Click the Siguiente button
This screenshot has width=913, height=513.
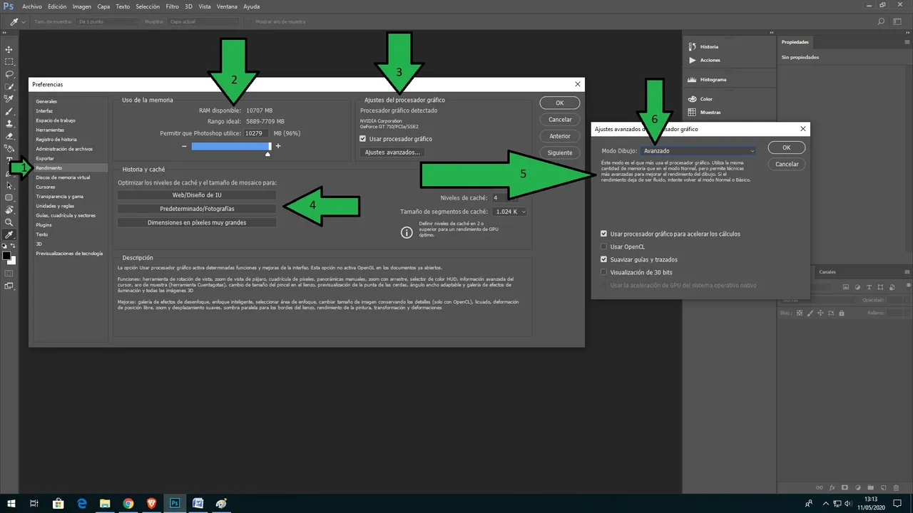pyautogui.click(x=560, y=152)
